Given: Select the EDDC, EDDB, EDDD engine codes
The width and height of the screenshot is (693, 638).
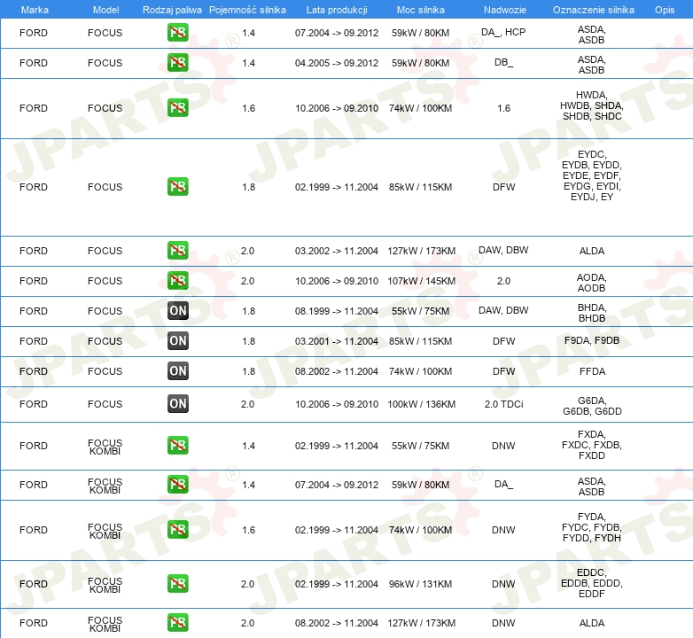Looking at the screenshot, I should pos(592,583).
